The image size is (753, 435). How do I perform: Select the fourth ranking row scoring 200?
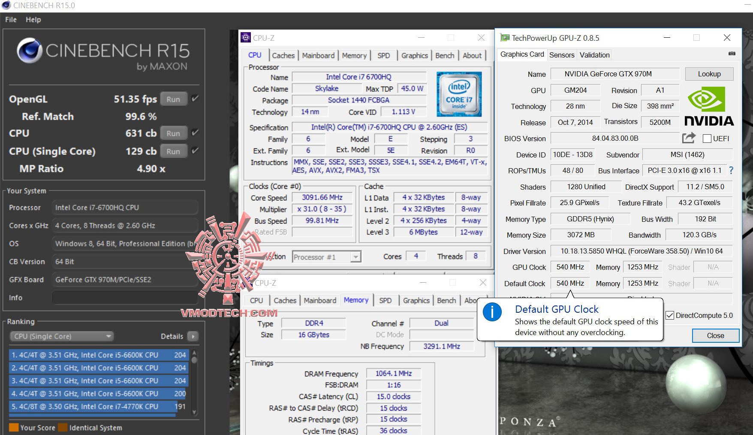pyautogui.click(x=98, y=394)
